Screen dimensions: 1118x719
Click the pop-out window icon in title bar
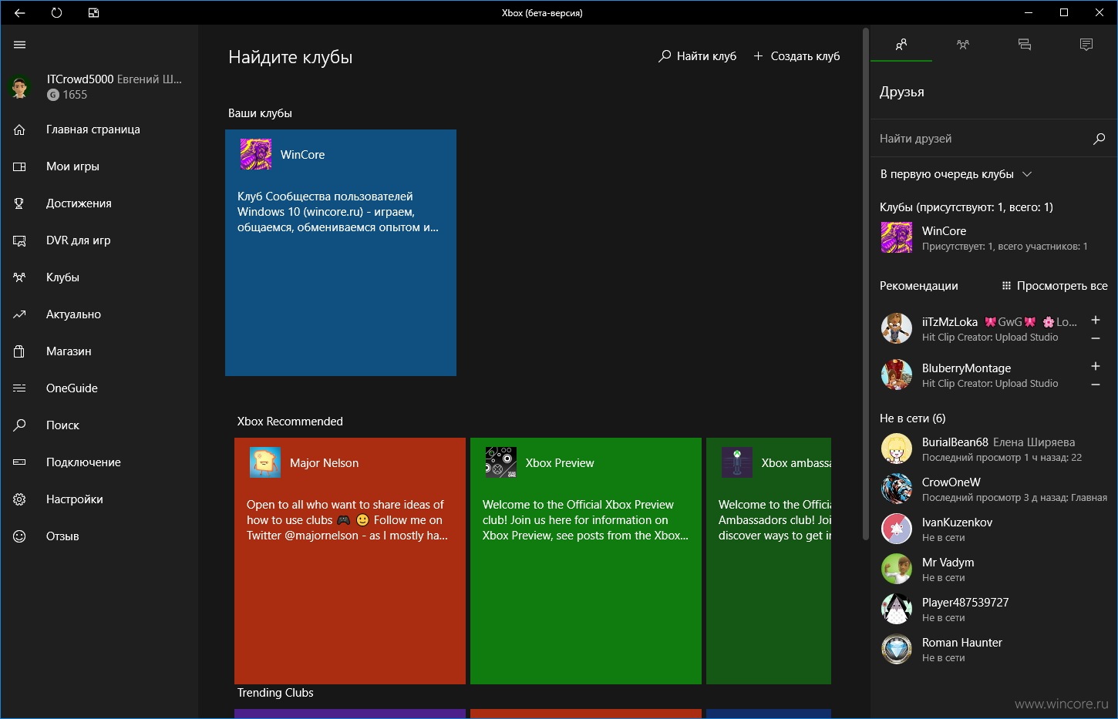click(93, 13)
